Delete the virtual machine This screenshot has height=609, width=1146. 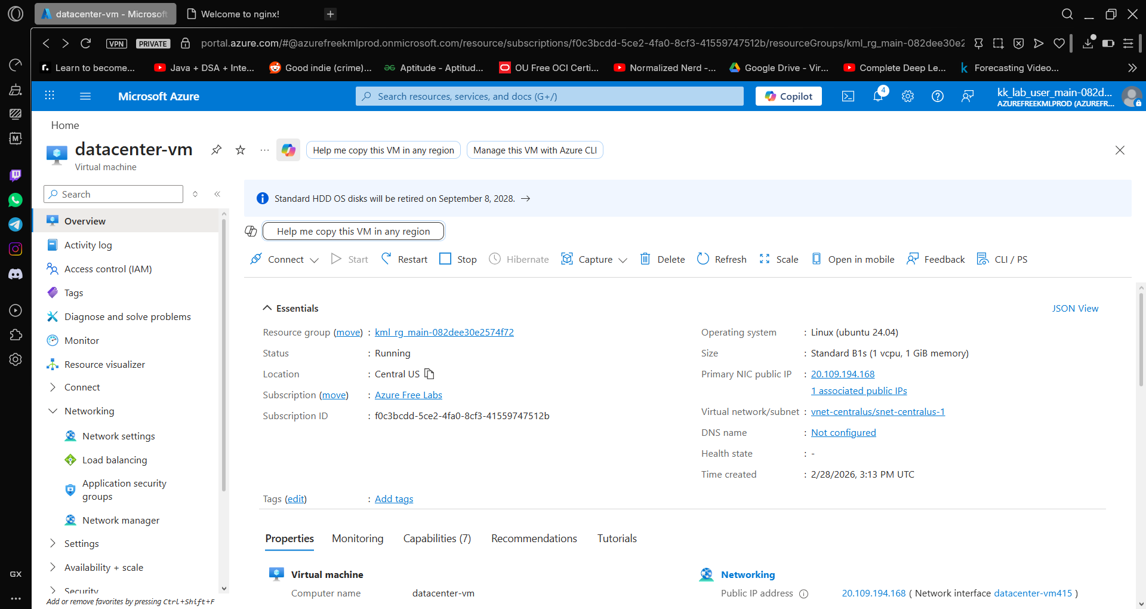coord(662,259)
